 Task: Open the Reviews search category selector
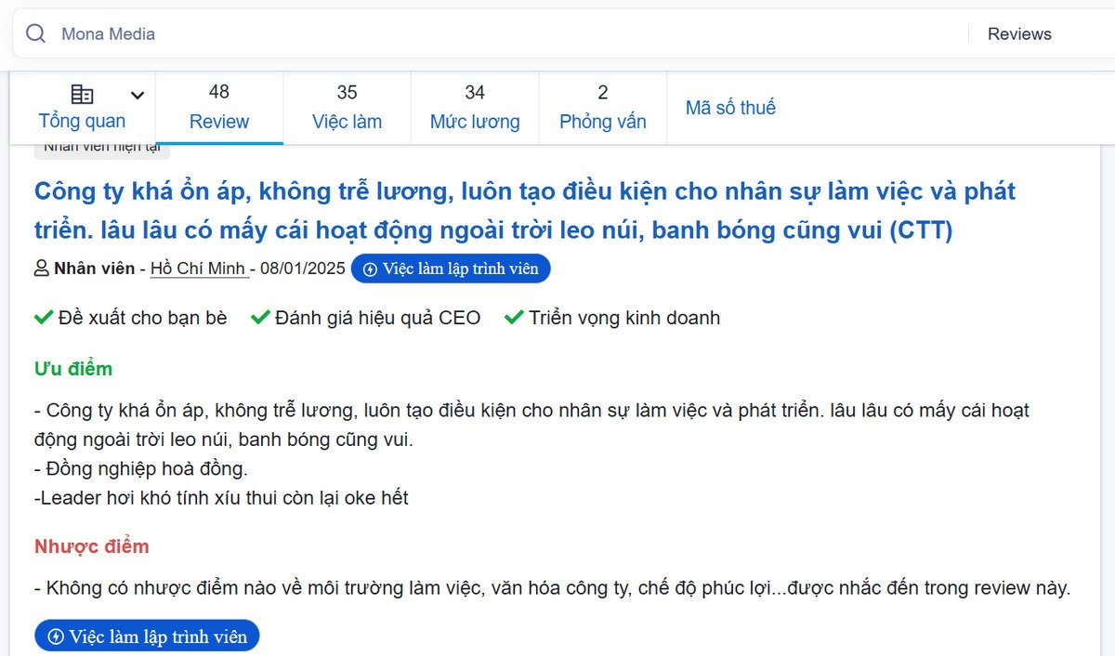[1019, 34]
